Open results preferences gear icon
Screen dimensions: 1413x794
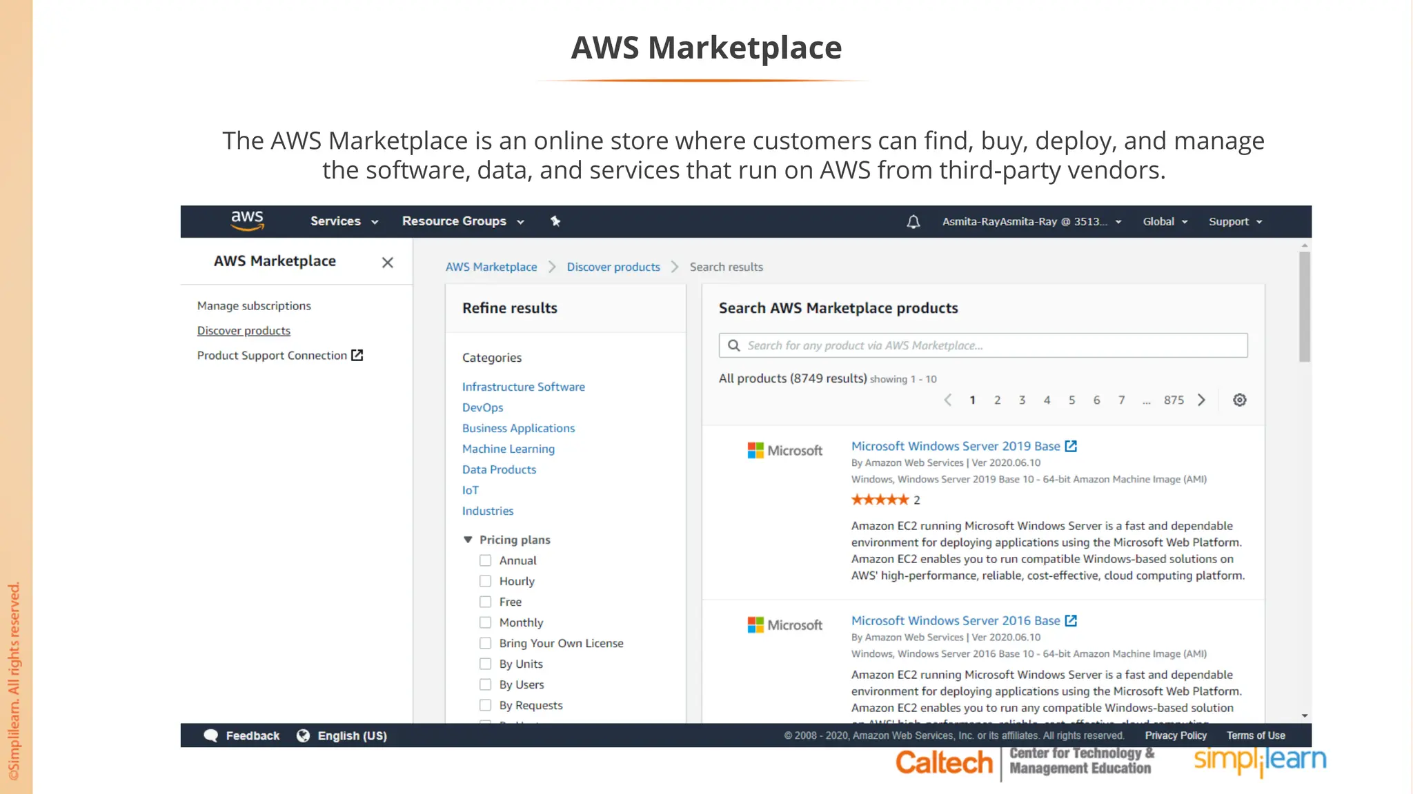[1239, 400]
